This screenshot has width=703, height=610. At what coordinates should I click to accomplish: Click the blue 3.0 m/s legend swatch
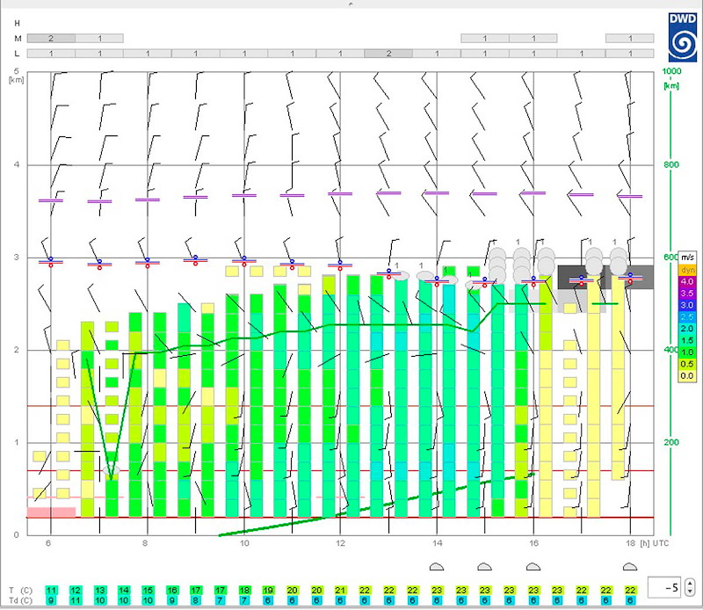(x=687, y=305)
